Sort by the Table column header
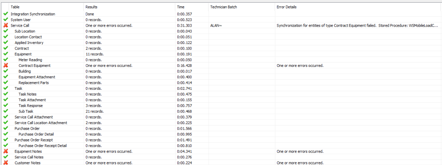This screenshot has width=442, height=165. pyautogui.click(x=16, y=7)
